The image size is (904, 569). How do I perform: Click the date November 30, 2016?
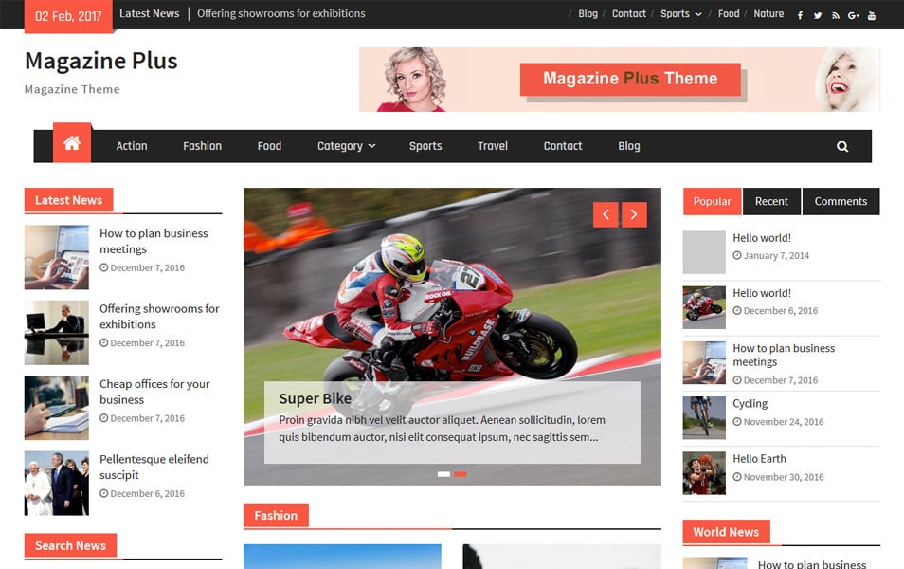point(784,477)
